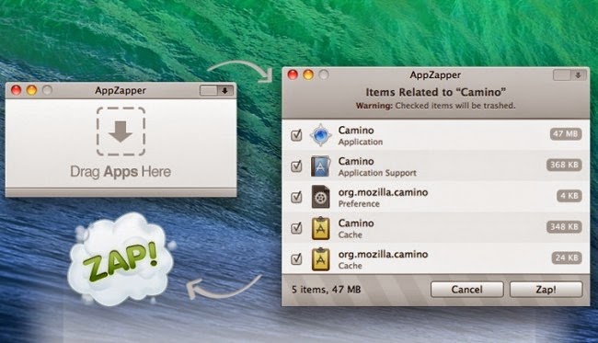
Task: Click the 47 MB size badge
Action: pos(566,133)
